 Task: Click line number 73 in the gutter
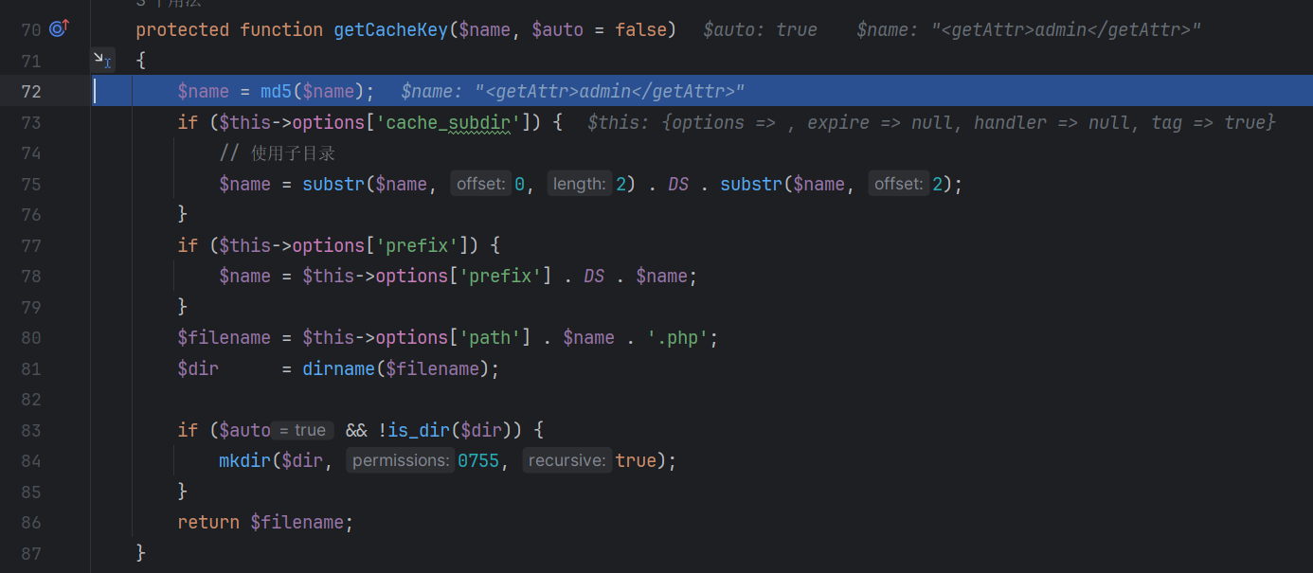coord(31,122)
